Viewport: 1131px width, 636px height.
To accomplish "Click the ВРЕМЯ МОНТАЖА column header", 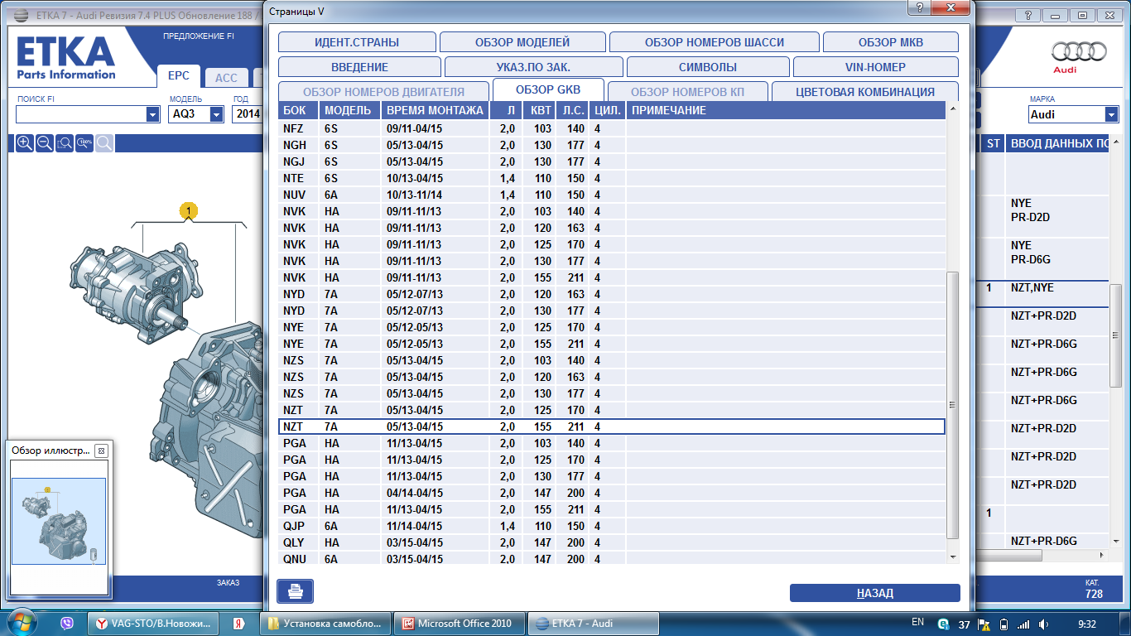I will [435, 110].
